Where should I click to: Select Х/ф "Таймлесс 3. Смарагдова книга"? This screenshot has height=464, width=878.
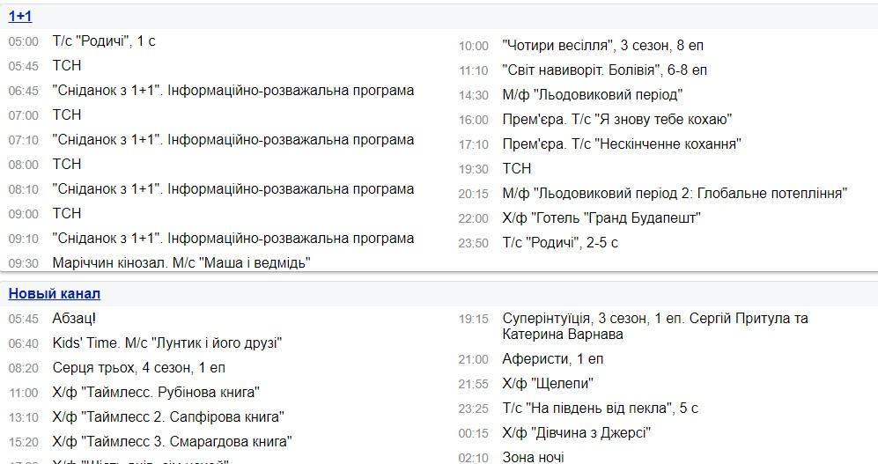[x=172, y=442]
